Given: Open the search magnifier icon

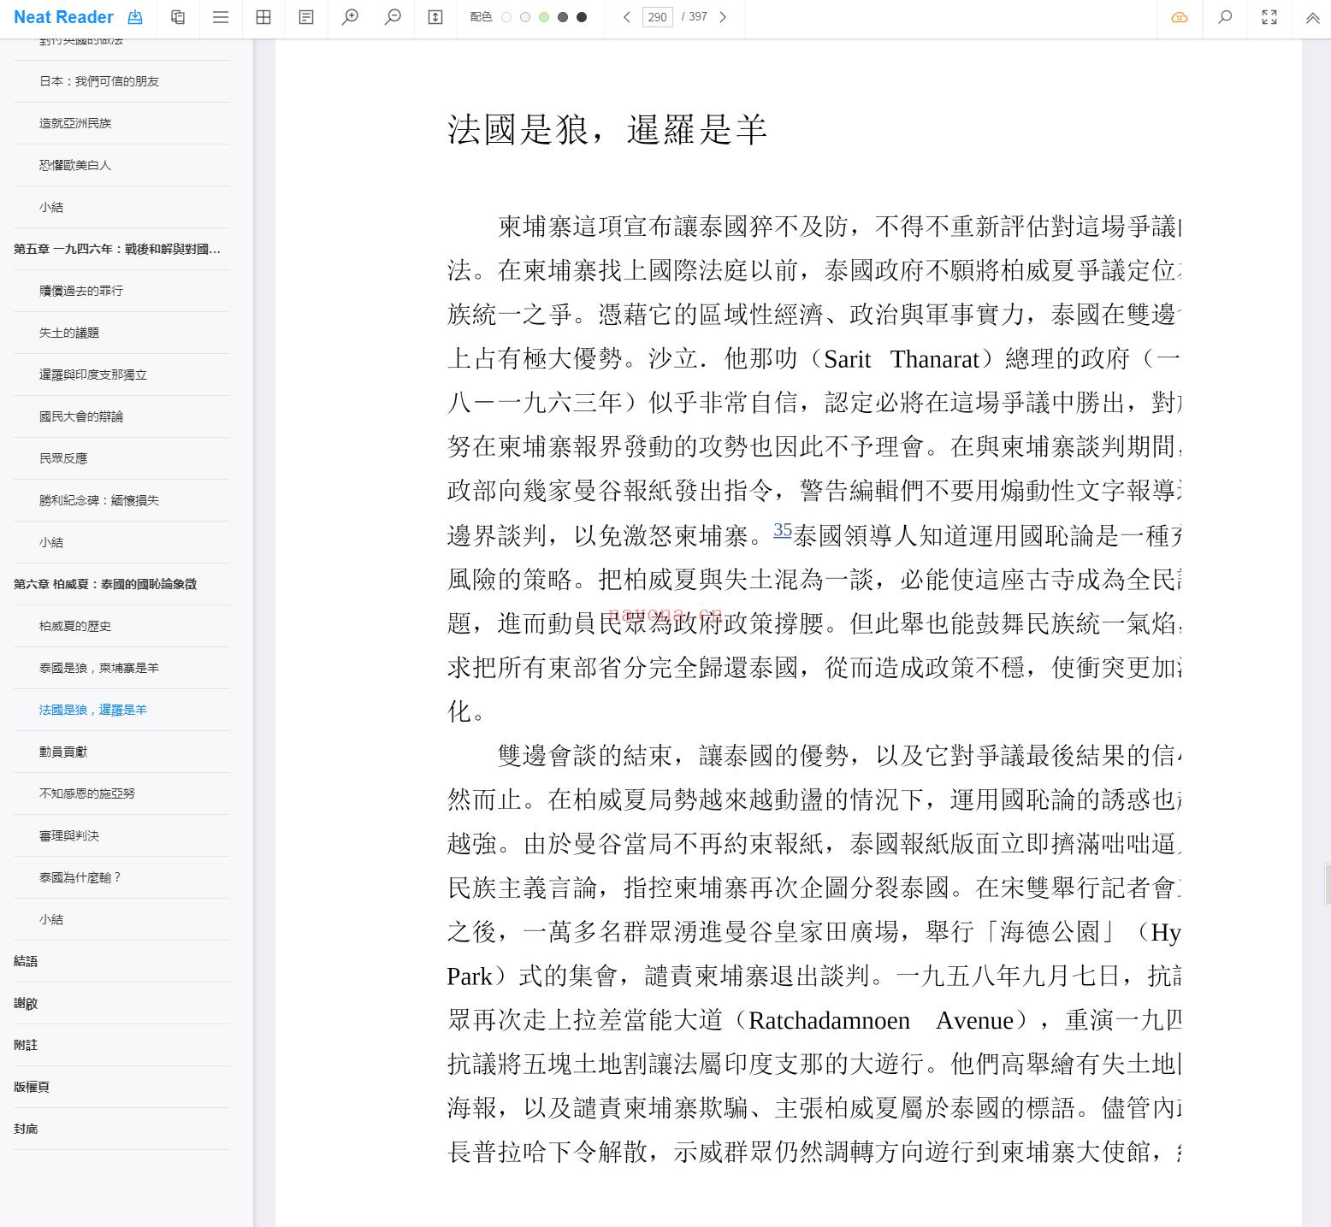Looking at the screenshot, I should 1225,17.
